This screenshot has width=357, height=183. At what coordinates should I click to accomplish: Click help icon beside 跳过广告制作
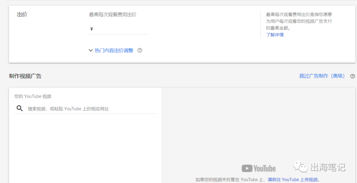[x=352, y=76]
